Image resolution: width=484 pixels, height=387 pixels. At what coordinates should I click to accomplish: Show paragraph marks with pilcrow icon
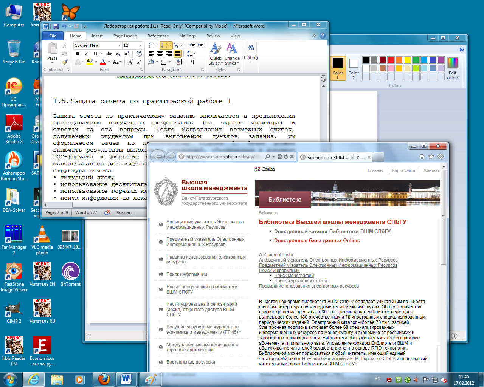192,62
